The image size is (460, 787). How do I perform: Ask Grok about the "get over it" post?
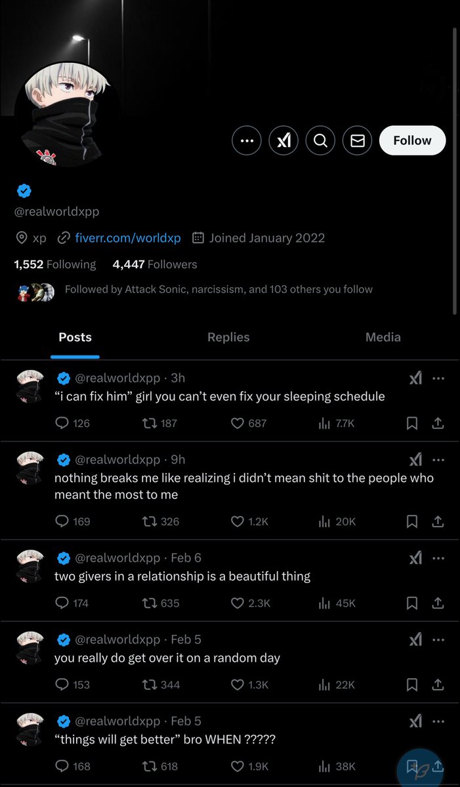pyautogui.click(x=415, y=640)
